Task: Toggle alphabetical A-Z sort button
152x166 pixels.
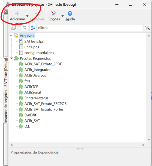Action: click(x=33, y=28)
